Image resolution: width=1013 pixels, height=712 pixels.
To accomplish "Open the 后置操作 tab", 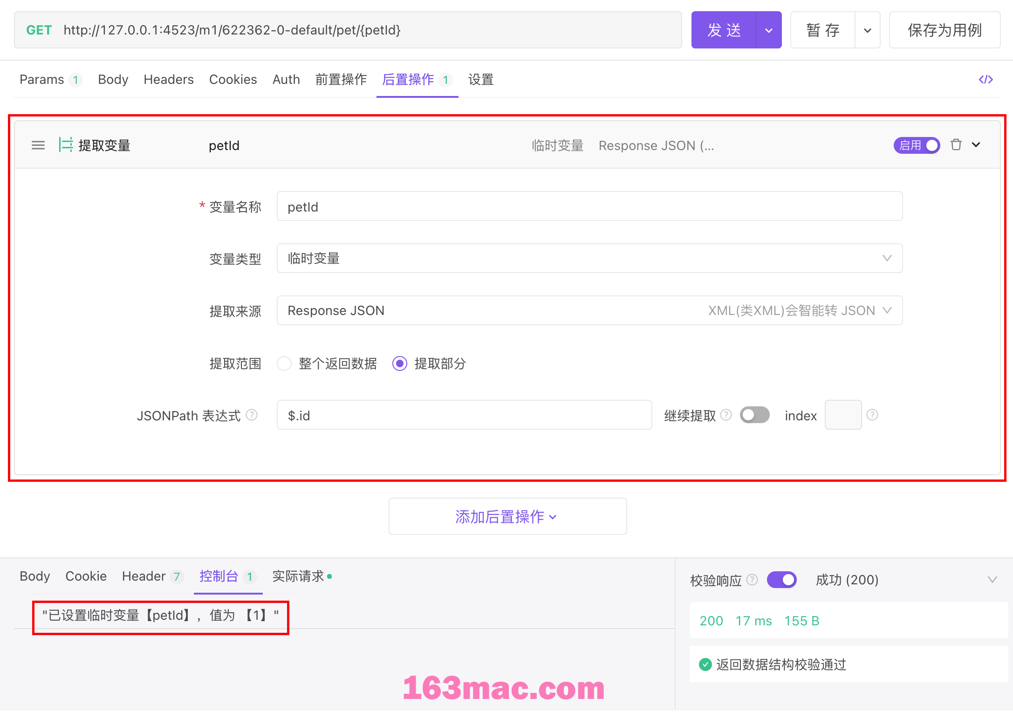I will point(417,80).
